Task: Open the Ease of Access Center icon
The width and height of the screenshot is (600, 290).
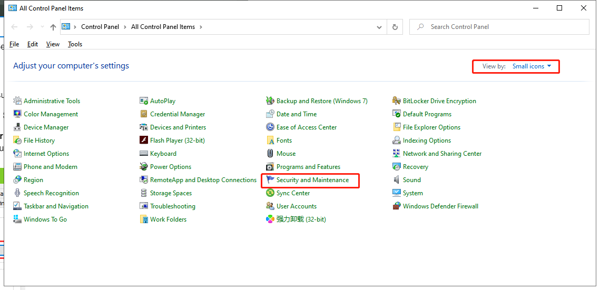Action: [270, 127]
